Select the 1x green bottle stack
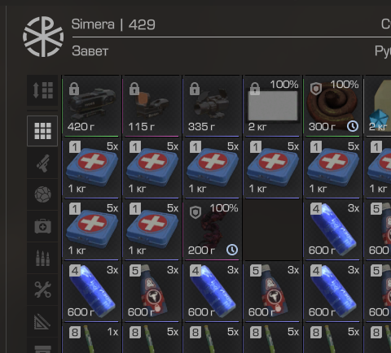 click(x=91, y=338)
